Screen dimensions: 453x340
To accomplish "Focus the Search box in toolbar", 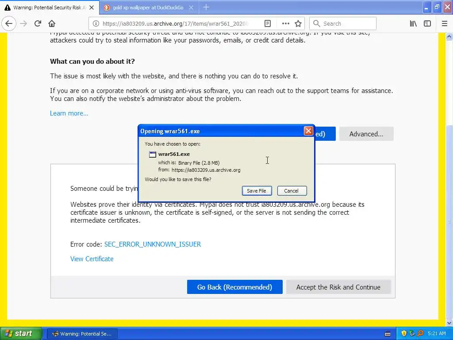I will 343,23.
